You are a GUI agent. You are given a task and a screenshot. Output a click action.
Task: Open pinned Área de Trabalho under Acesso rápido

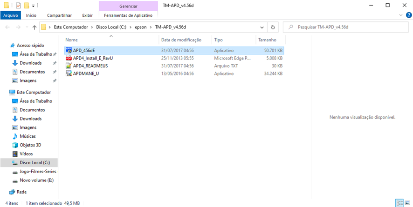36,54
